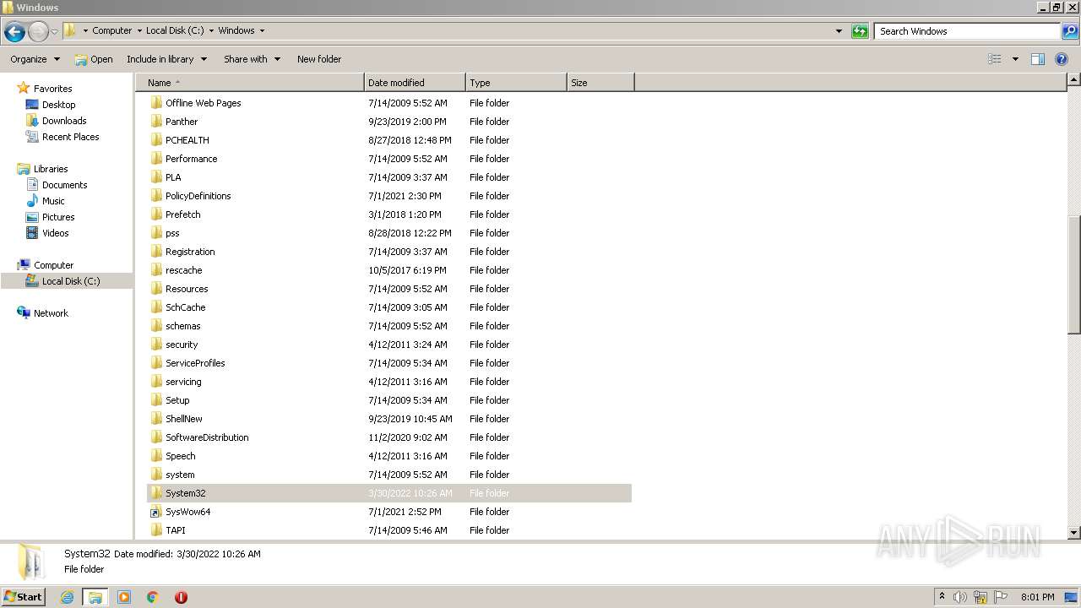Click the 8:01 PM clock

coord(1037,597)
